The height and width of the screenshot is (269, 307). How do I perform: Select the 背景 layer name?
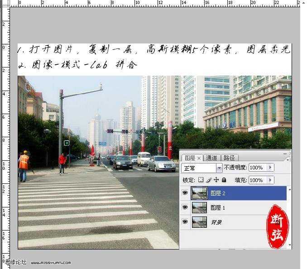[x=216, y=222]
